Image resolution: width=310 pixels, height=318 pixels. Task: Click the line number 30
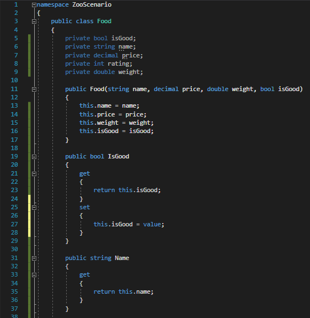pyautogui.click(x=14, y=249)
